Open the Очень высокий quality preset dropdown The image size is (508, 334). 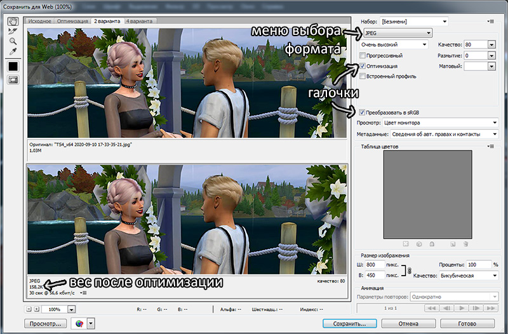[x=394, y=44]
